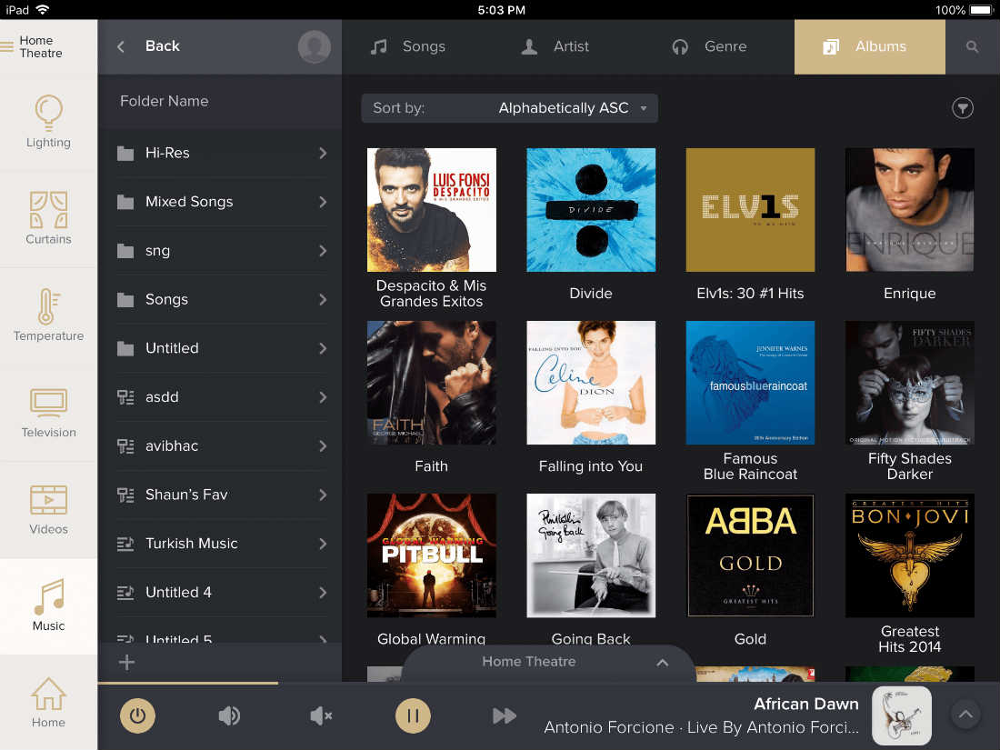Open the Going Back album cover

pos(591,555)
